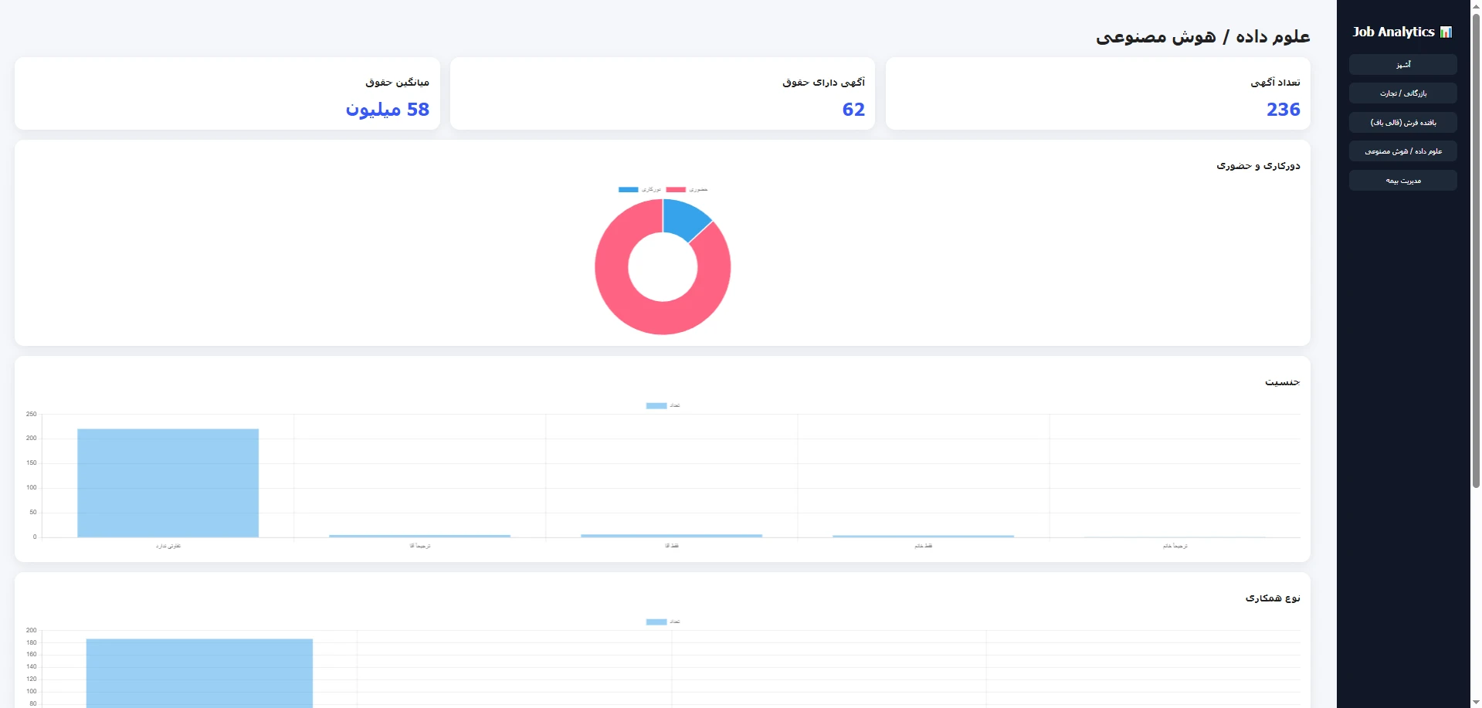The image size is (1482, 708).
Task: Click the نوع همکاری chart title
Action: point(1273,598)
